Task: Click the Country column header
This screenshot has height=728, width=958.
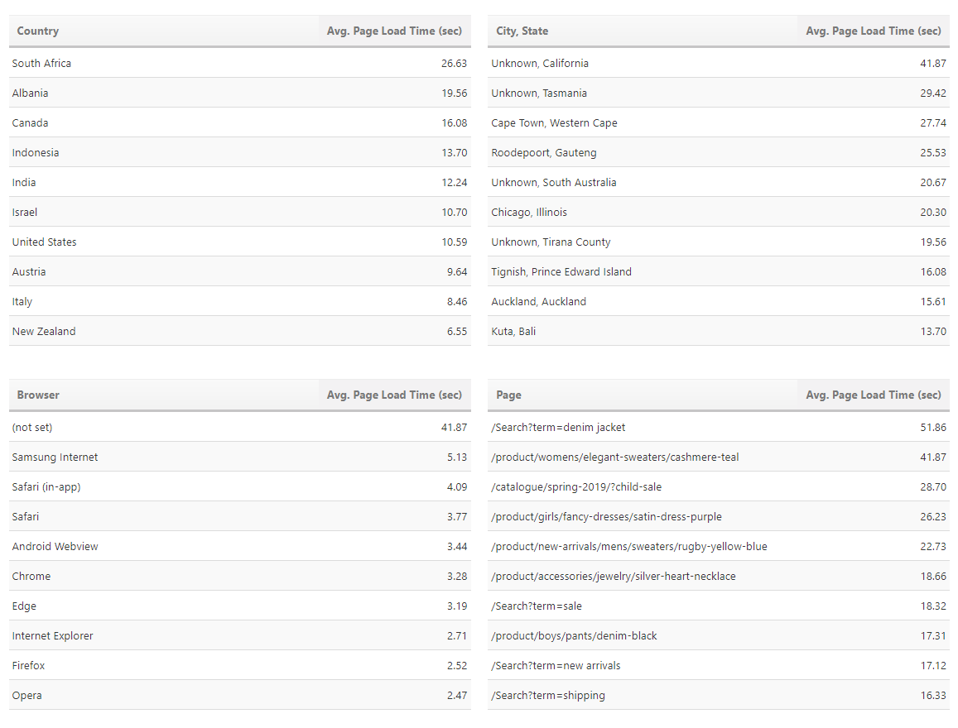Action: coord(38,31)
